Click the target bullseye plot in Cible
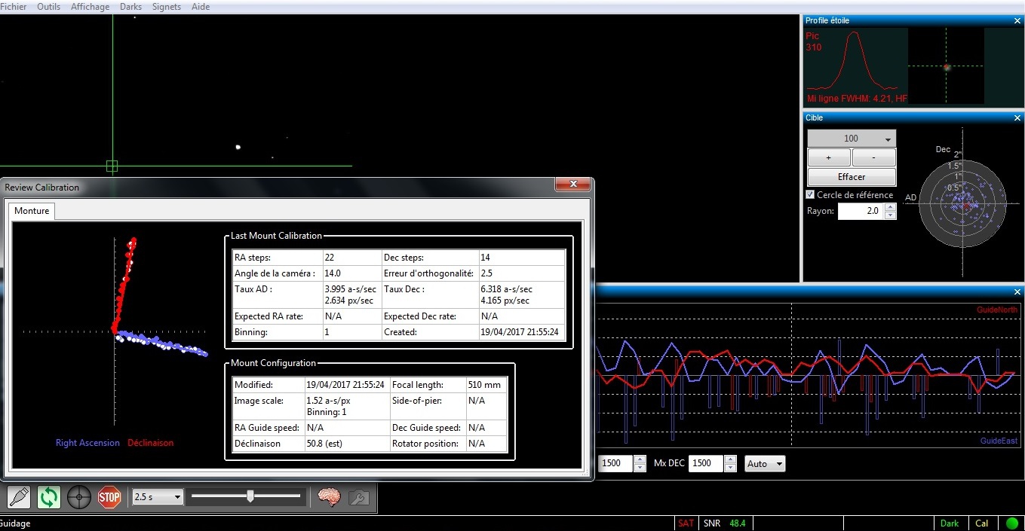 [962, 203]
